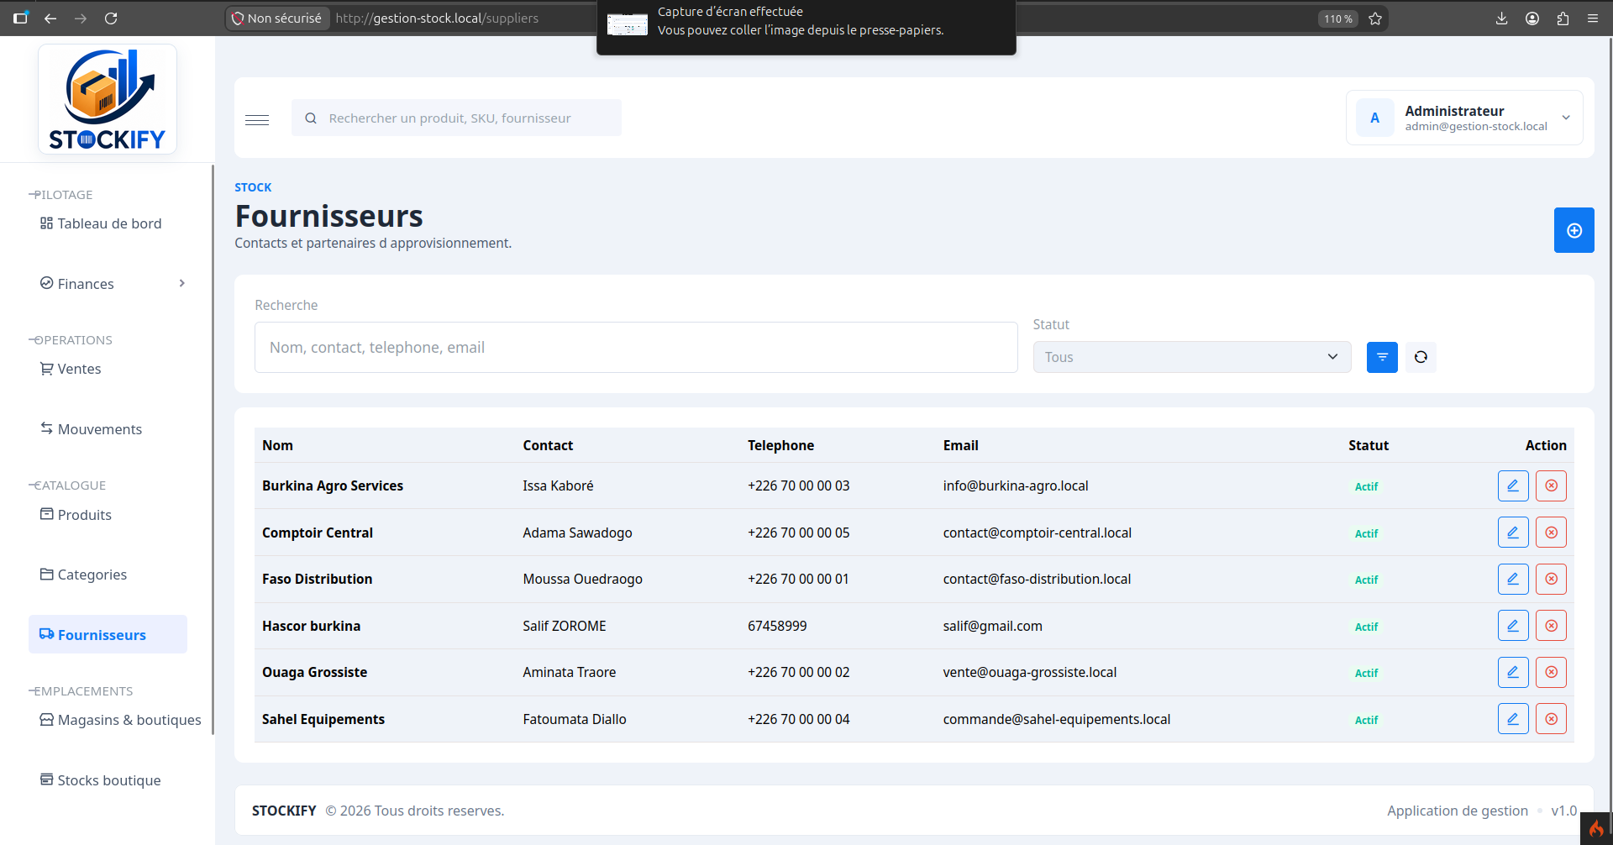Viewport: 1613px width, 845px height.
Task: Go back to the previous browser page
Action: tap(50, 18)
